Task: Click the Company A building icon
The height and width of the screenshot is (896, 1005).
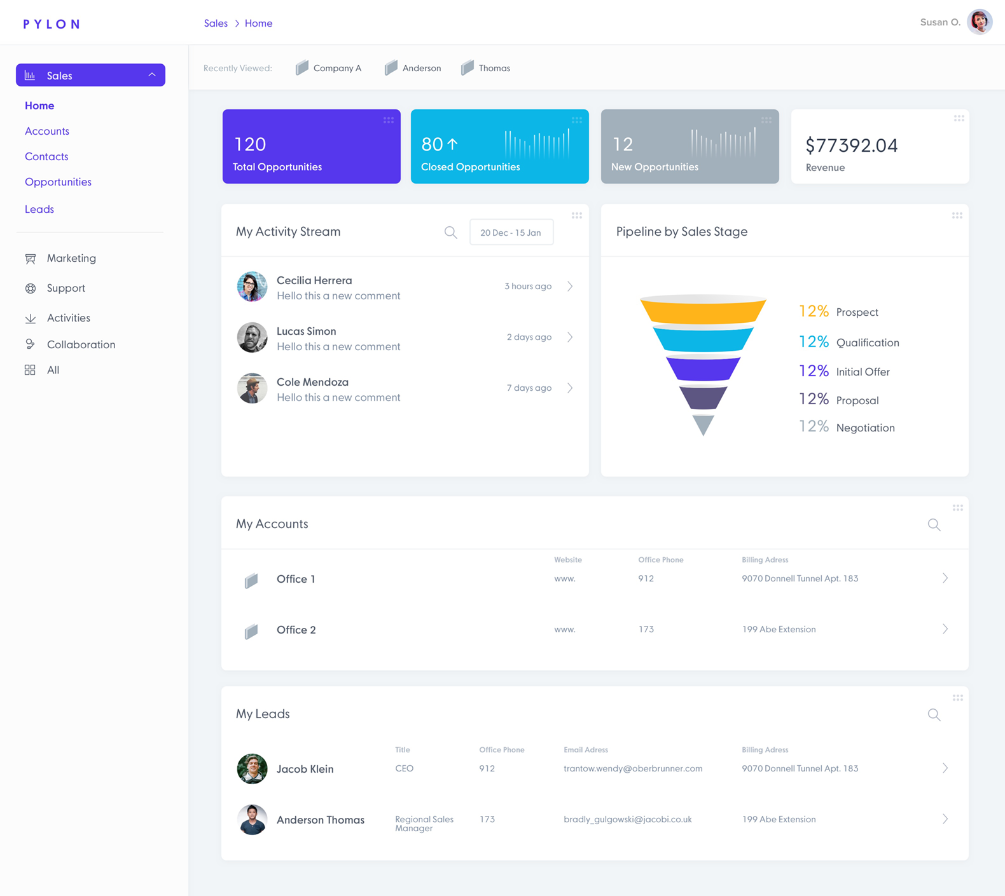Action: [x=302, y=67]
